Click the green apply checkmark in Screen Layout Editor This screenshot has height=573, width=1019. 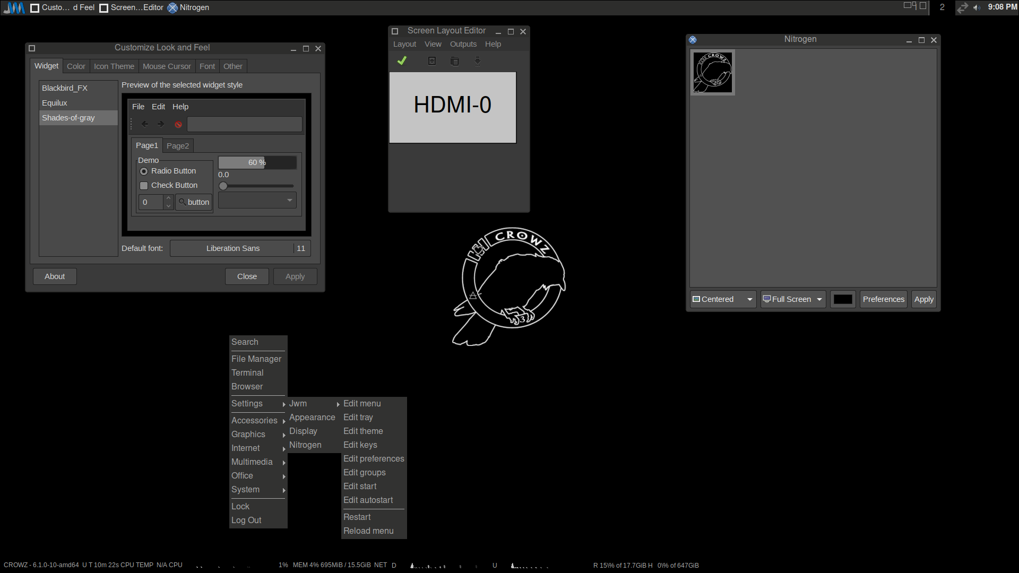point(402,61)
